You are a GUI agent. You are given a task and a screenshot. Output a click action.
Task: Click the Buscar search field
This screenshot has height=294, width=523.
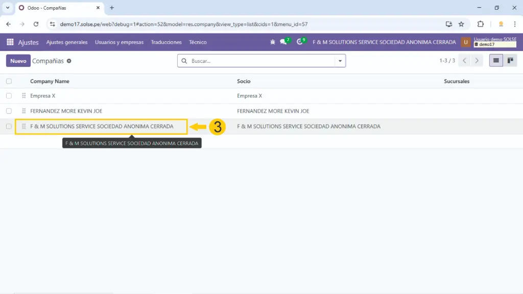coord(260,61)
